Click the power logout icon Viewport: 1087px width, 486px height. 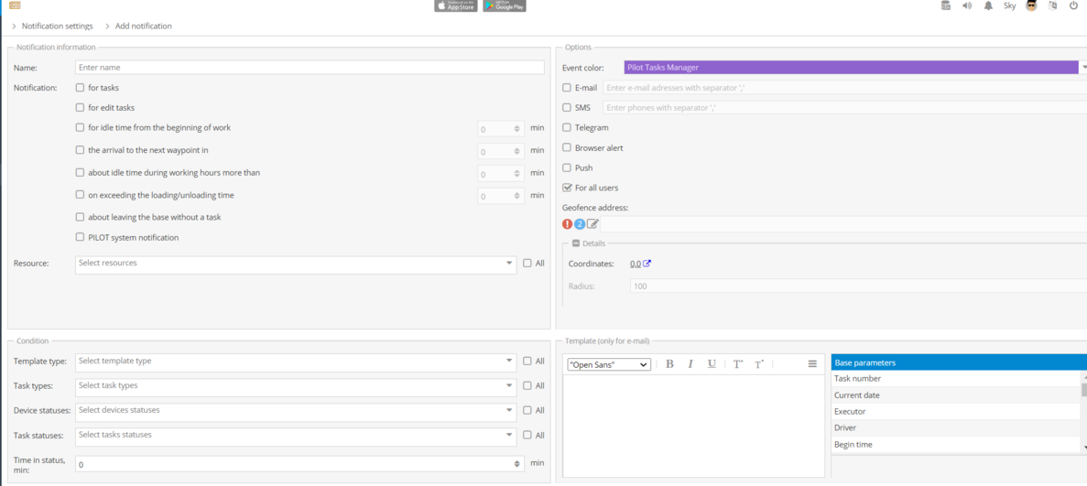pos(1073,5)
